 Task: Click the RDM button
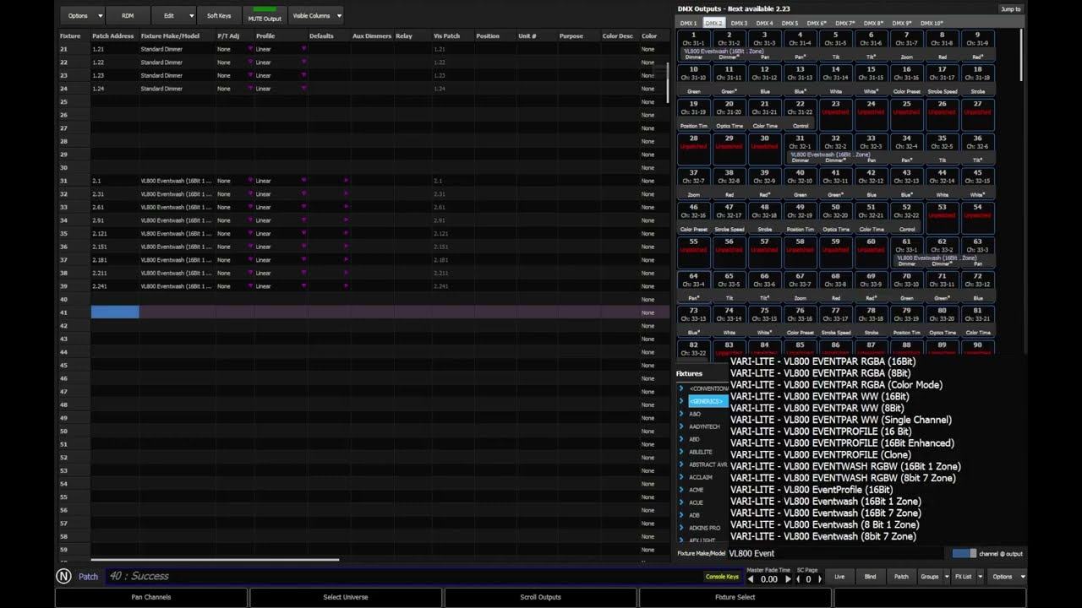(x=128, y=15)
